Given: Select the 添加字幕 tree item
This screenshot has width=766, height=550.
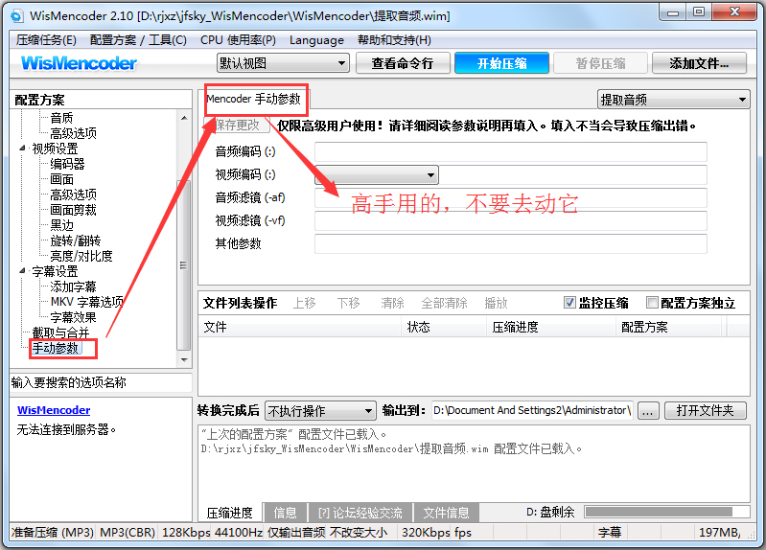Looking at the screenshot, I should pyautogui.click(x=73, y=286).
